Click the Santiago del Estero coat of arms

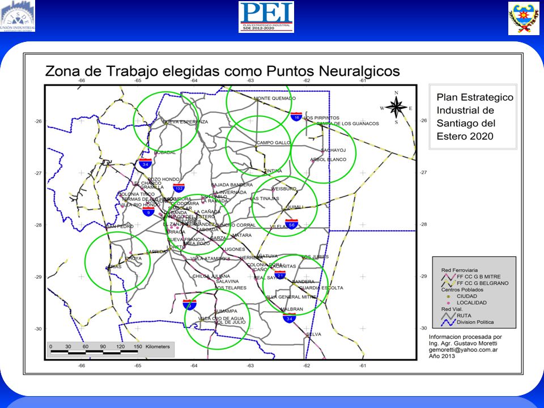click(524, 18)
